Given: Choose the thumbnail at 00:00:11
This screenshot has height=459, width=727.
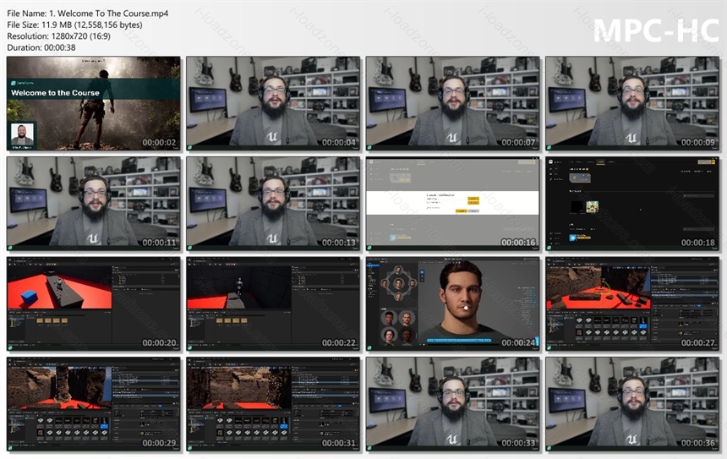Looking at the screenshot, I should [x=93, y=204].
